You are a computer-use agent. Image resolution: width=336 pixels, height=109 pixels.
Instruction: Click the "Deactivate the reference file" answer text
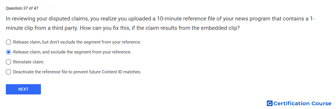[x=77, y=72]
